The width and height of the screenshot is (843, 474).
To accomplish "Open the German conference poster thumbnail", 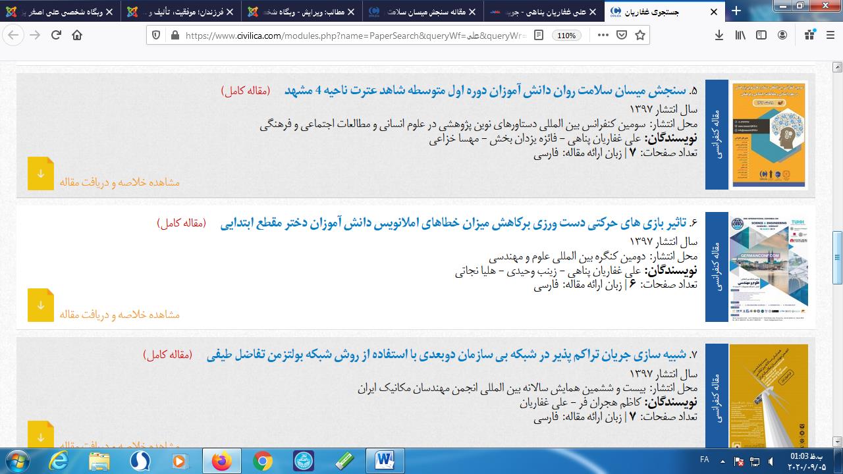I will coord(769,267).
